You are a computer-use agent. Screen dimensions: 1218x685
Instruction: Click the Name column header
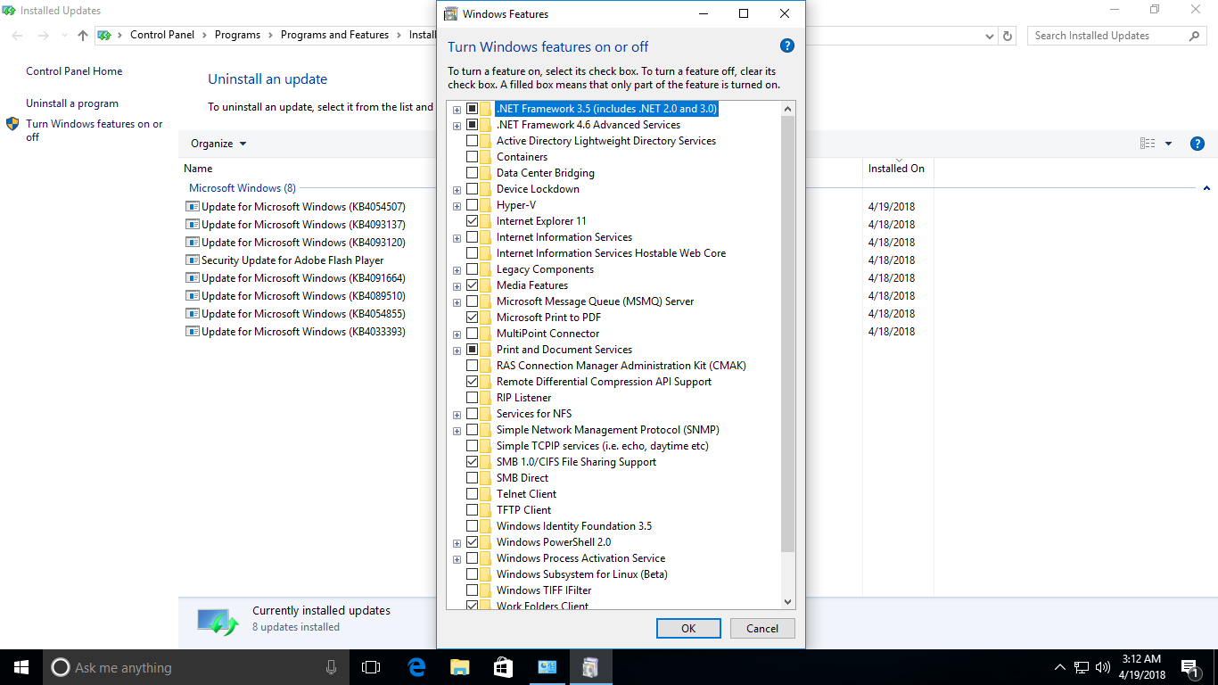click(198, 169)
